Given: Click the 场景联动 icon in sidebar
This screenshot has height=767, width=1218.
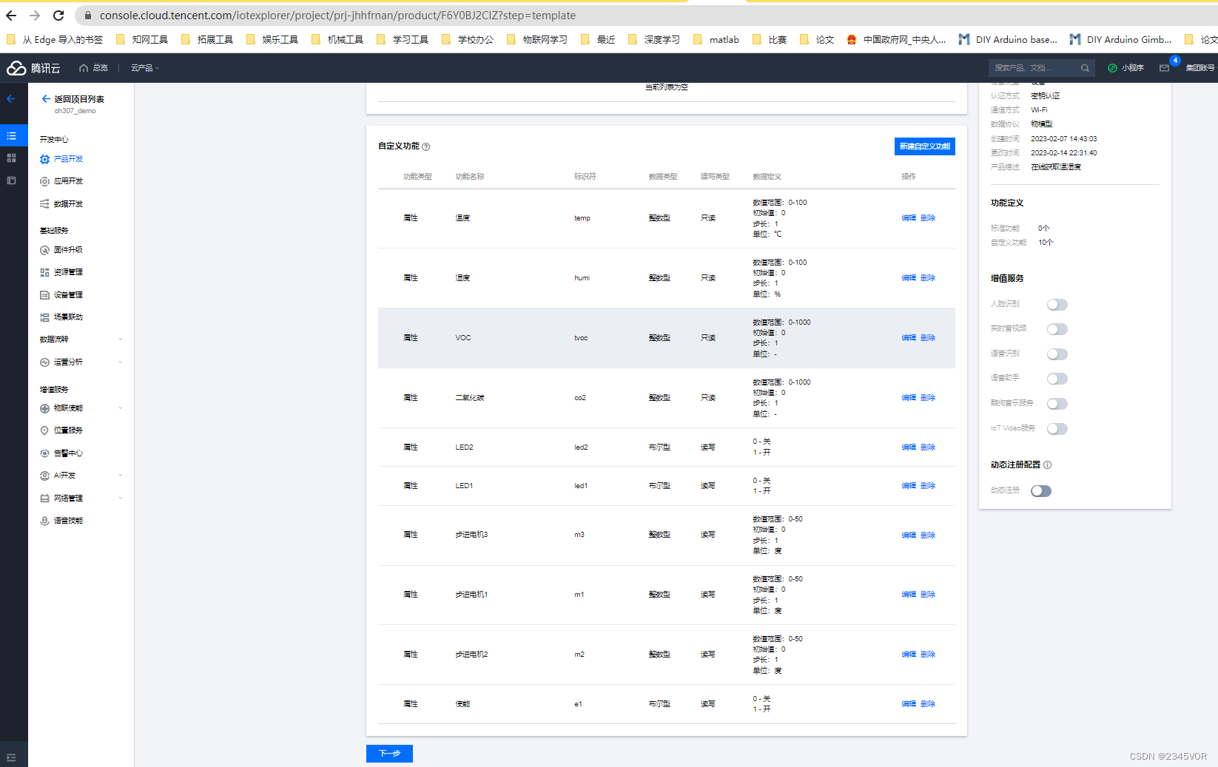Looking at the screenshot, I should (x=44, y=317).
